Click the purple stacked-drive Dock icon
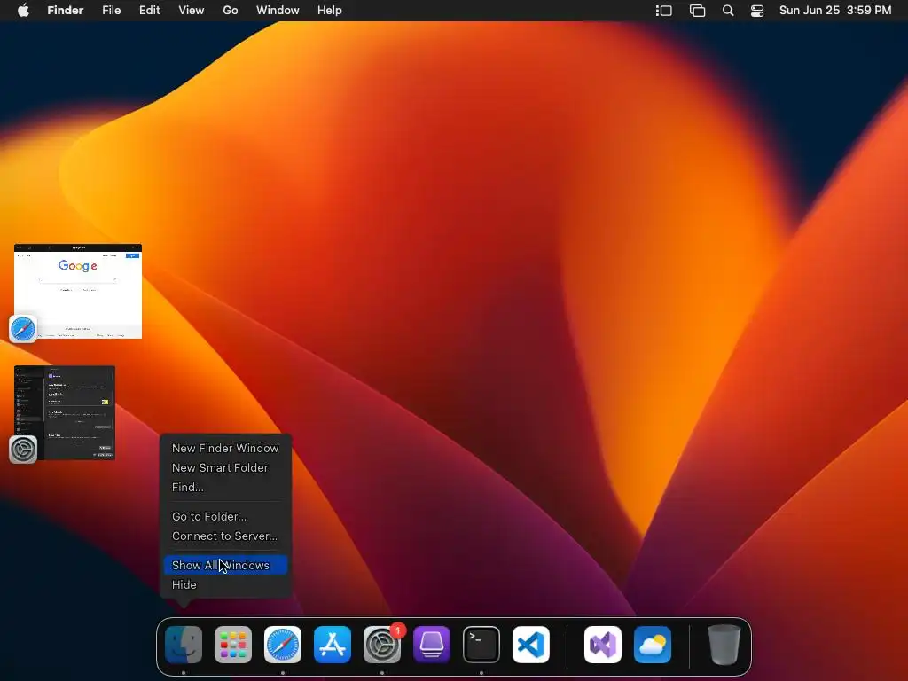 point(432,645)
